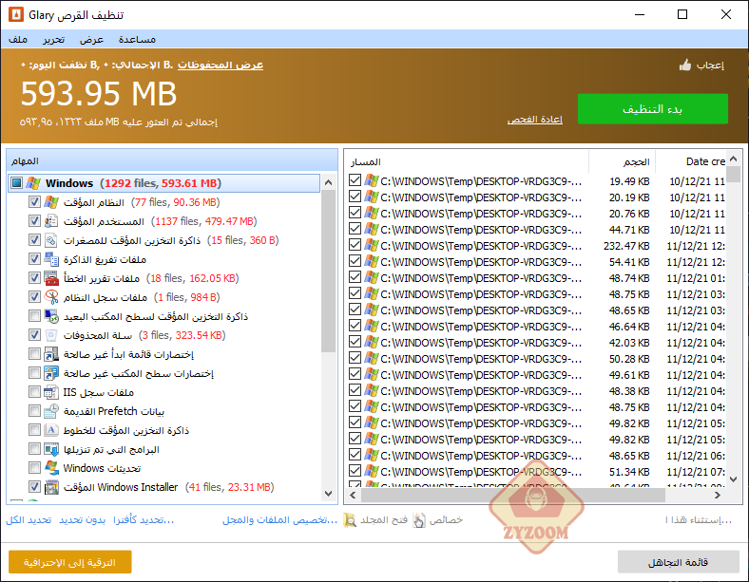Click tasks panel scroll down arrow

tap(328, 494)
